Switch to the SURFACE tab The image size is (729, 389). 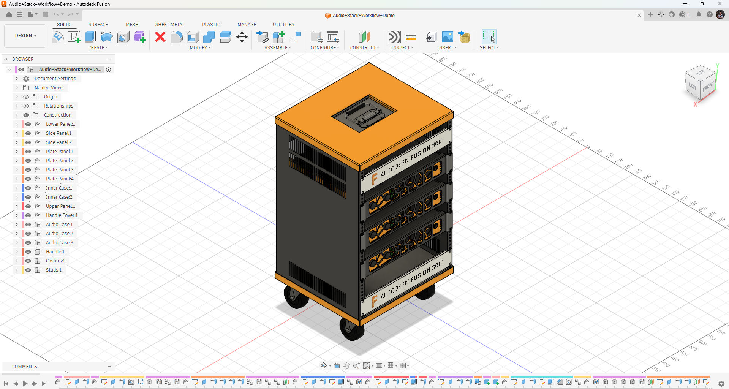pyautogui.click(x=98, y=24)
